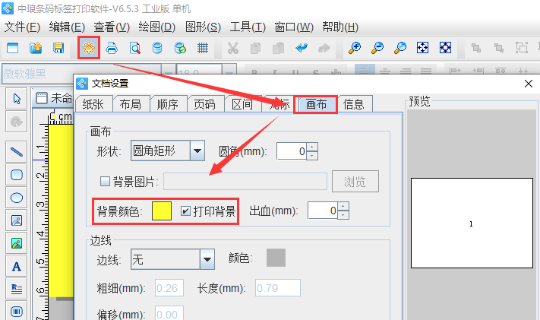Image resolution: width=540 pixels, height=320 pixels.
Task: Open the 编辑(E) menu
Action: (x=67, y=27)
